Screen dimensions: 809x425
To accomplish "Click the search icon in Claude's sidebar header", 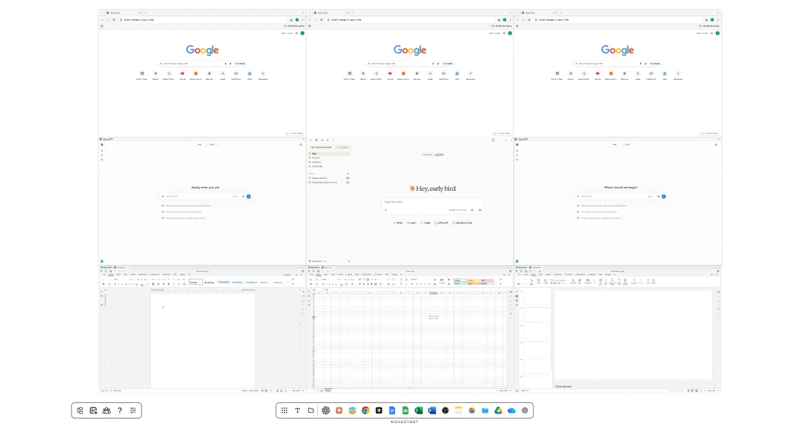I will 322,140.
